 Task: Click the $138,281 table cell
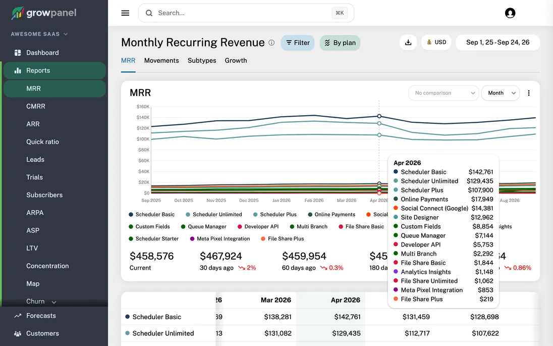point(278,317)
